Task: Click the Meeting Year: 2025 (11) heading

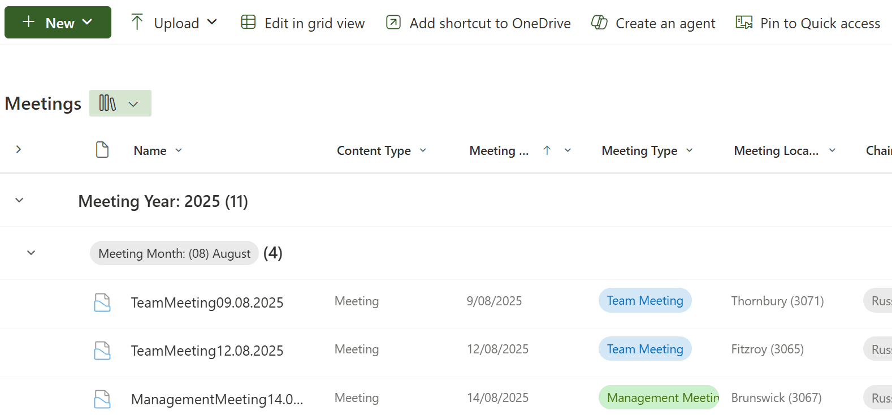Action: point(163,201)
